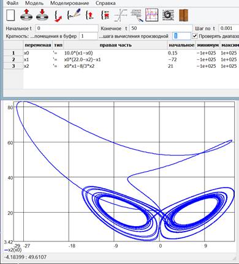Image resolution: width=239 pixels, height=264 pixels.
Task: Select row 2 header for x1
Action: tap(13, 59)
